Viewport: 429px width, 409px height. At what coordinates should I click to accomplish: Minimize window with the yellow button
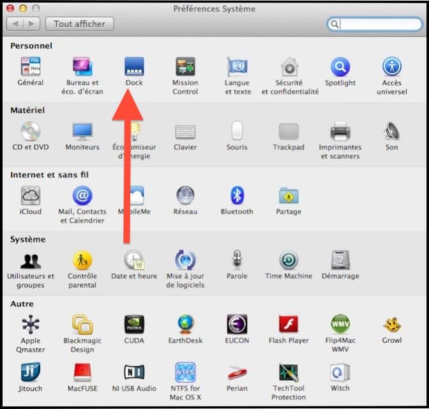click(x=23, y=8)
